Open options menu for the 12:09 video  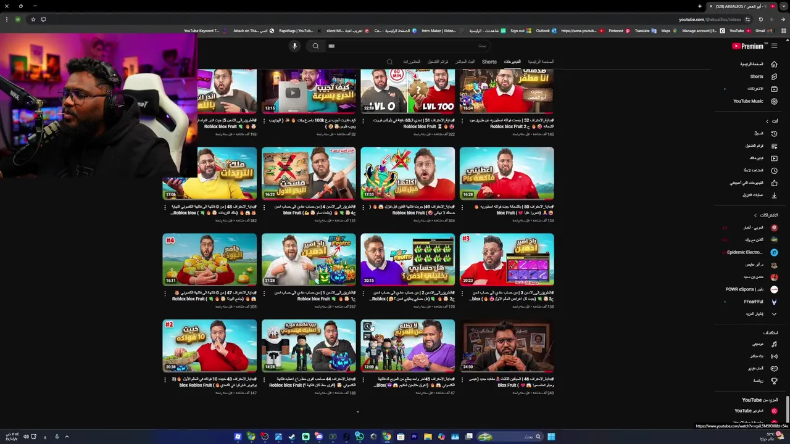363,379
